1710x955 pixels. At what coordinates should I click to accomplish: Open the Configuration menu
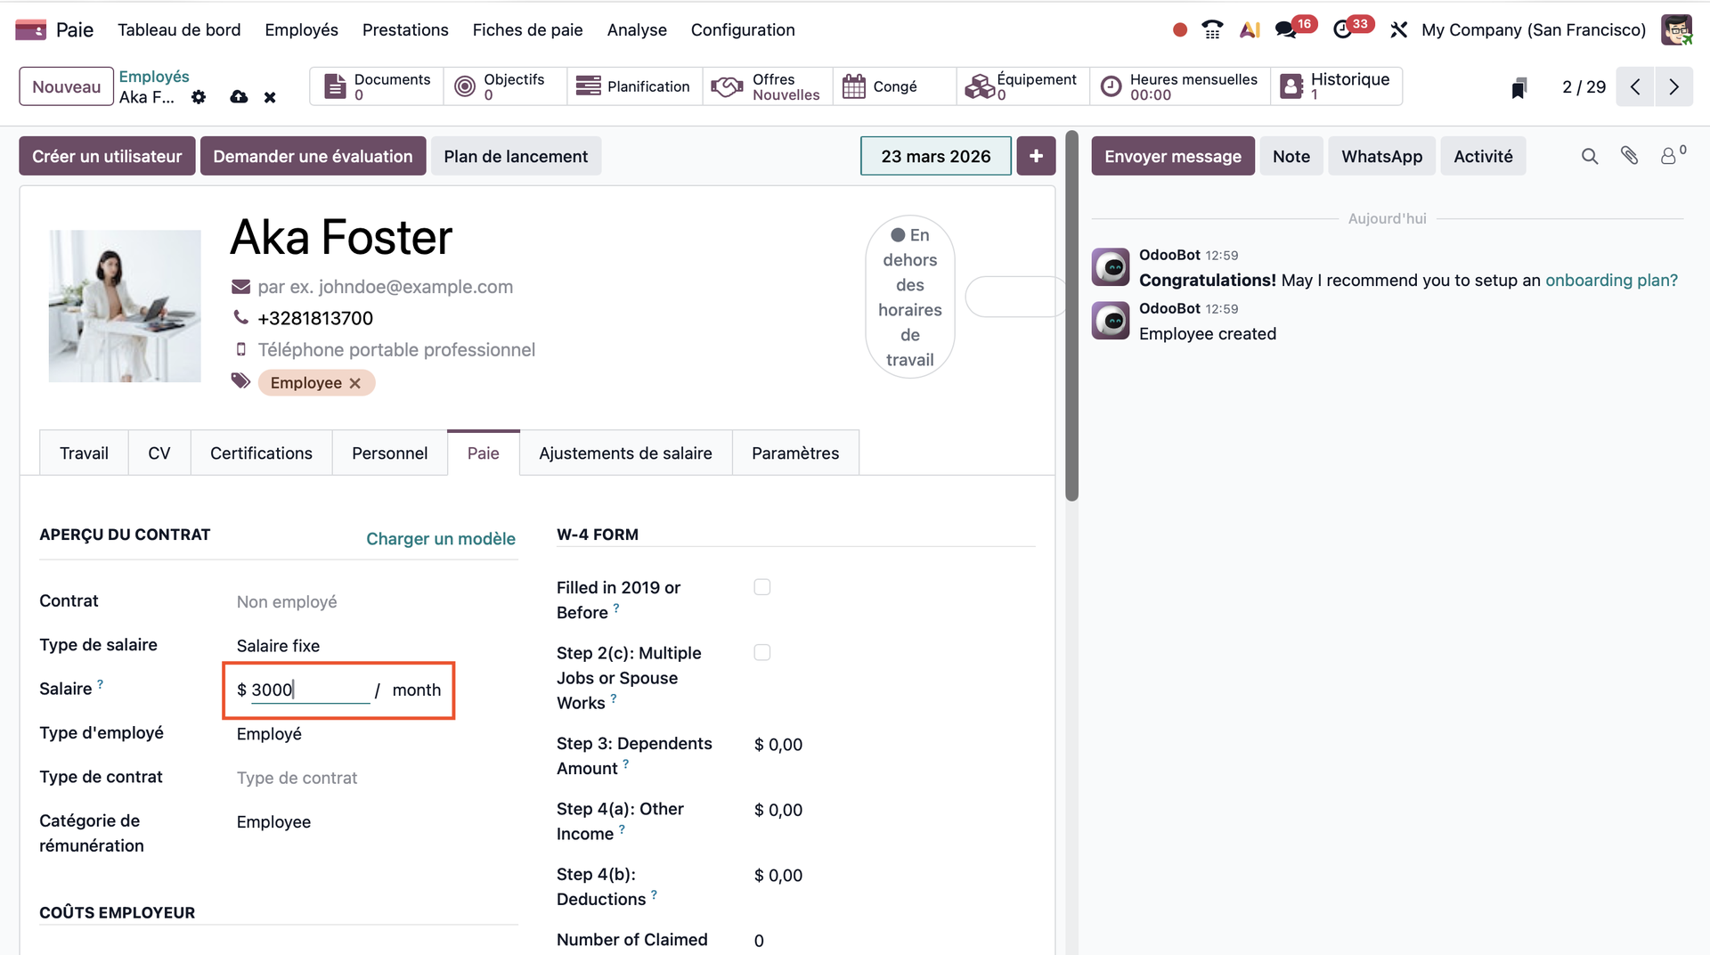tap(743, 29)
